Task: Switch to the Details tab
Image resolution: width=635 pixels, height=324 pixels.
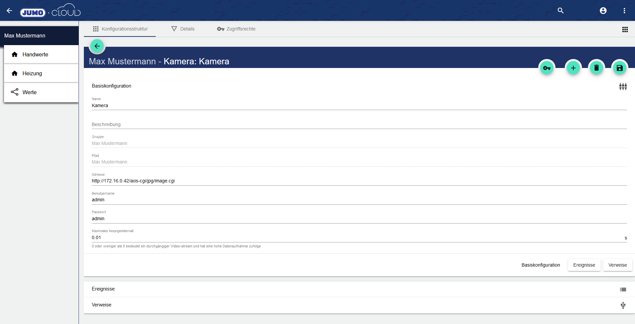Action: pos(183,29)
